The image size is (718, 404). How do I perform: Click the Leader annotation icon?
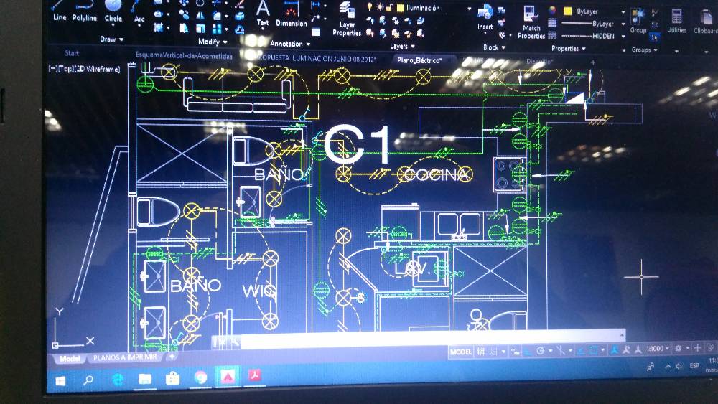click(315, 19)
